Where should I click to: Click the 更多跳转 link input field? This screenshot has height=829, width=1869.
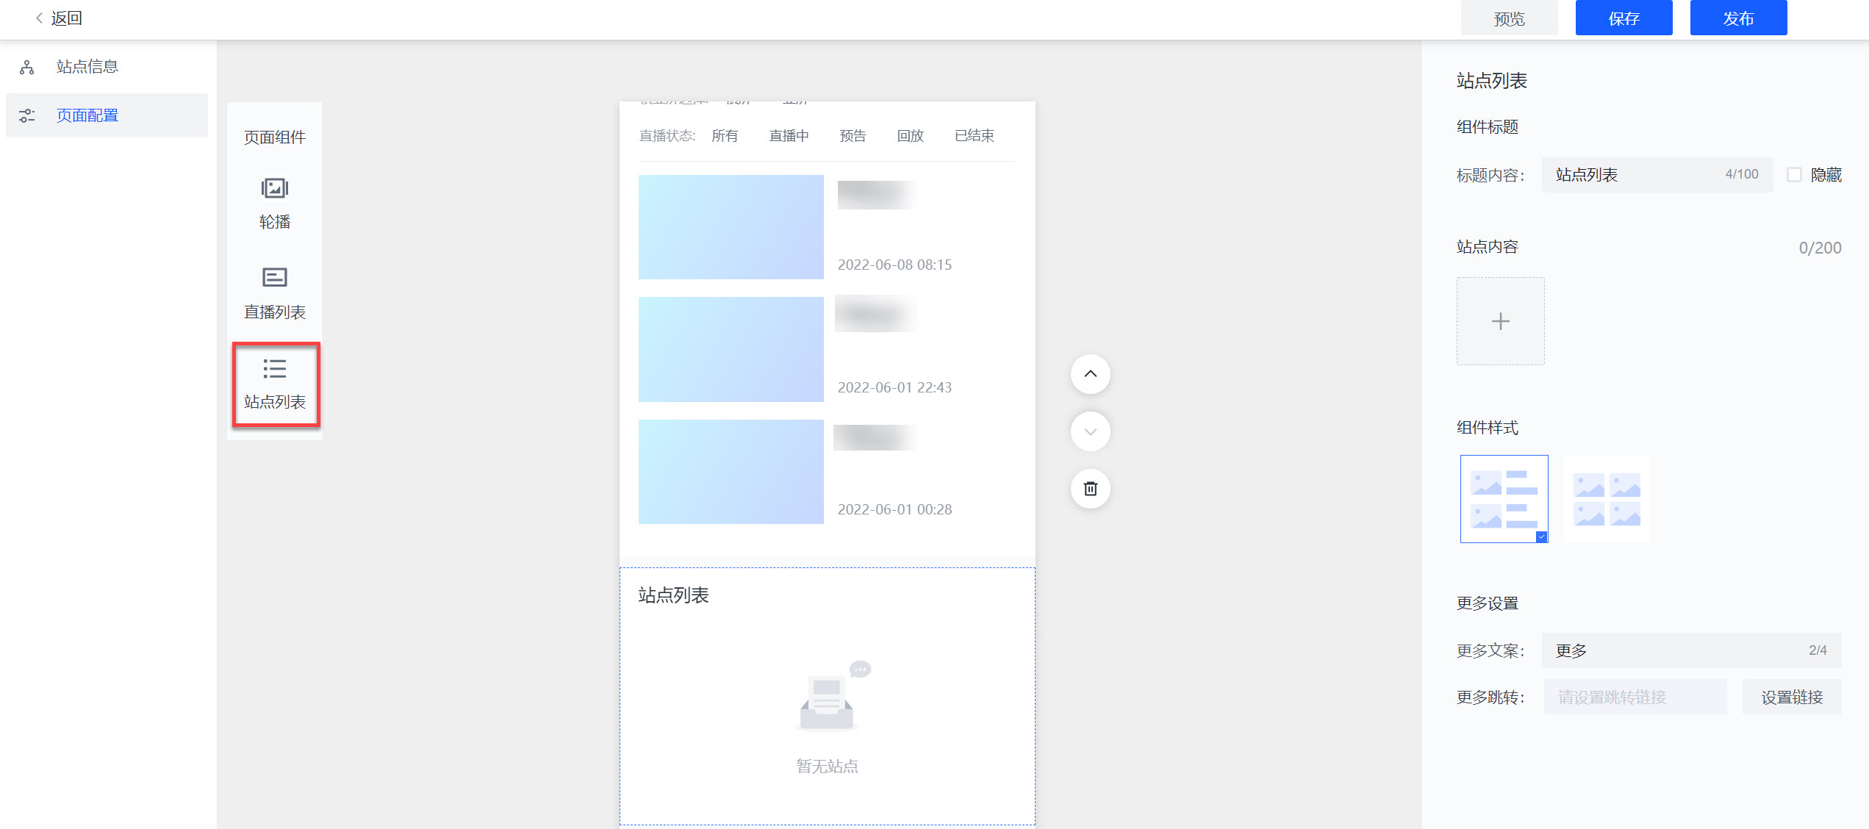pos(1635,697)
